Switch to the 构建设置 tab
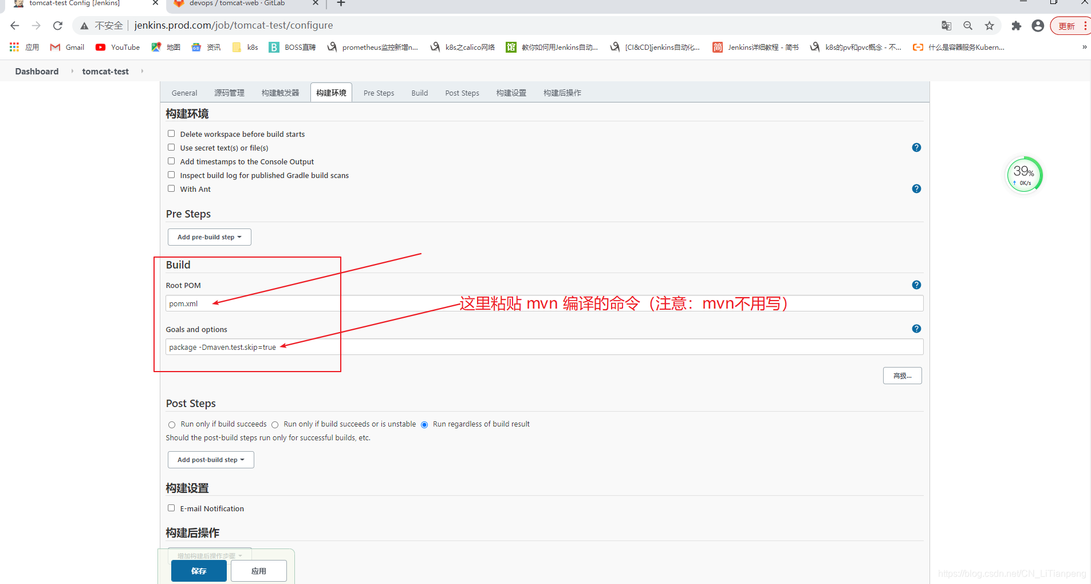 (x=511, y=93)
